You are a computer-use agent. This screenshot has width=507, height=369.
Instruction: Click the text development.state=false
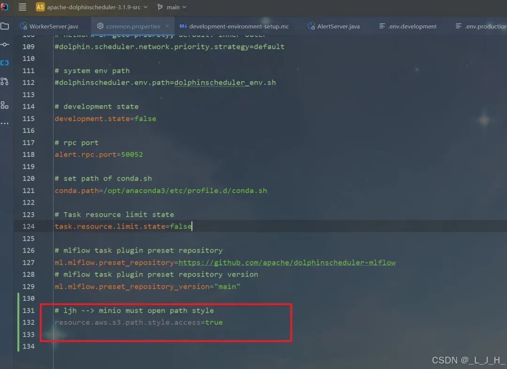click(x=106, y=119)
